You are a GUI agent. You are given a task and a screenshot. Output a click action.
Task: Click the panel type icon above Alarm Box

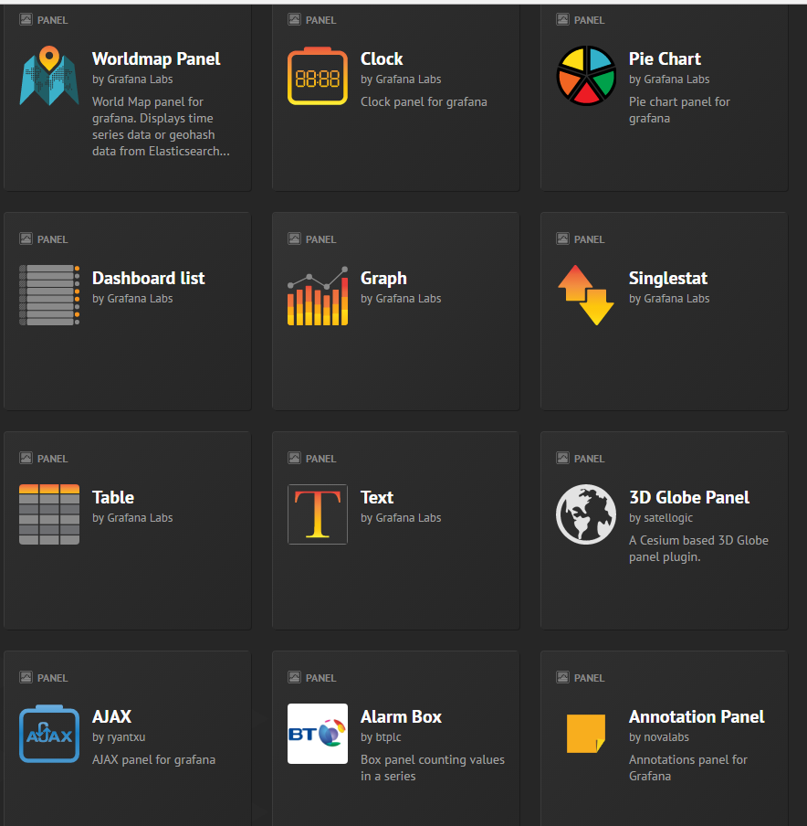(x=294, y=677)
